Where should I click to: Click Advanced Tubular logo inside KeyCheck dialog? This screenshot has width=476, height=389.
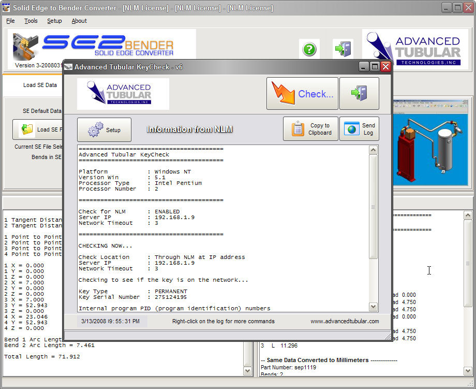(123, 94)
